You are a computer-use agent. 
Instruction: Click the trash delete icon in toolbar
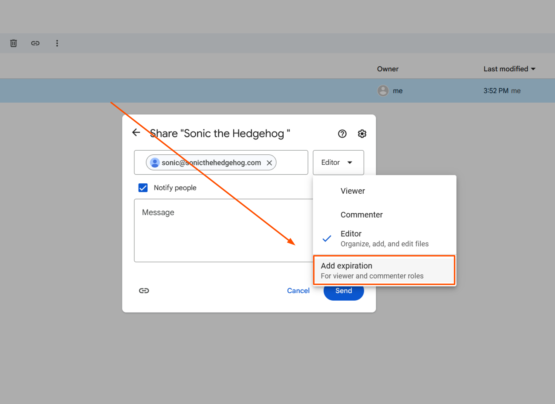pyautogui.click(x=14, y=43)
